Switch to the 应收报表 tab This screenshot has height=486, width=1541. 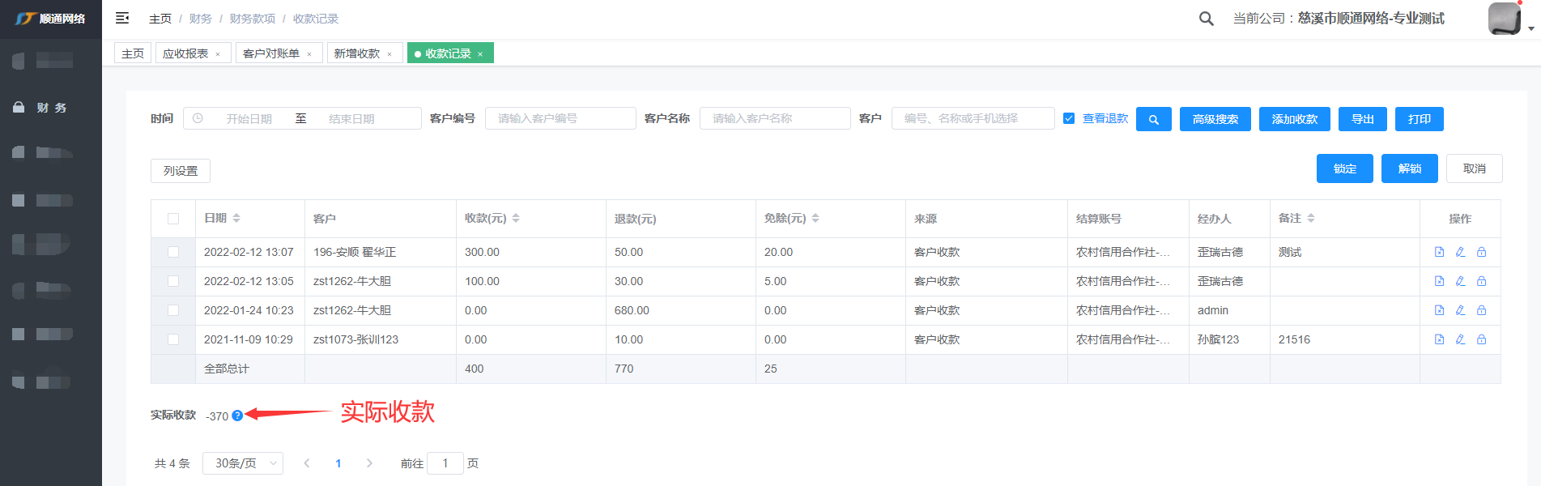pos(185,53)
